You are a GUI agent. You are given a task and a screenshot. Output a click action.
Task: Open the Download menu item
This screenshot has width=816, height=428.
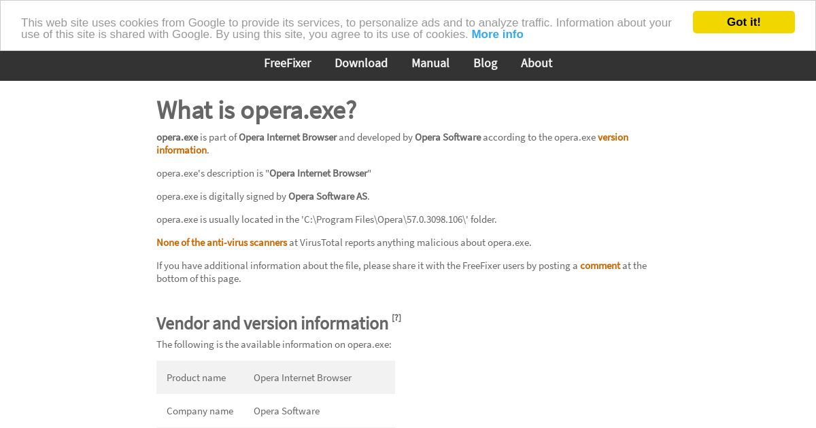click(x=361, y=63)
